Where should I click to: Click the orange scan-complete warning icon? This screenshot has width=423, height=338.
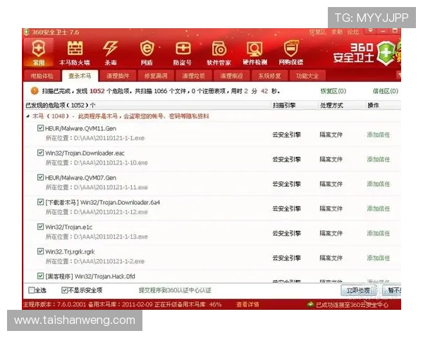(35, 91)
